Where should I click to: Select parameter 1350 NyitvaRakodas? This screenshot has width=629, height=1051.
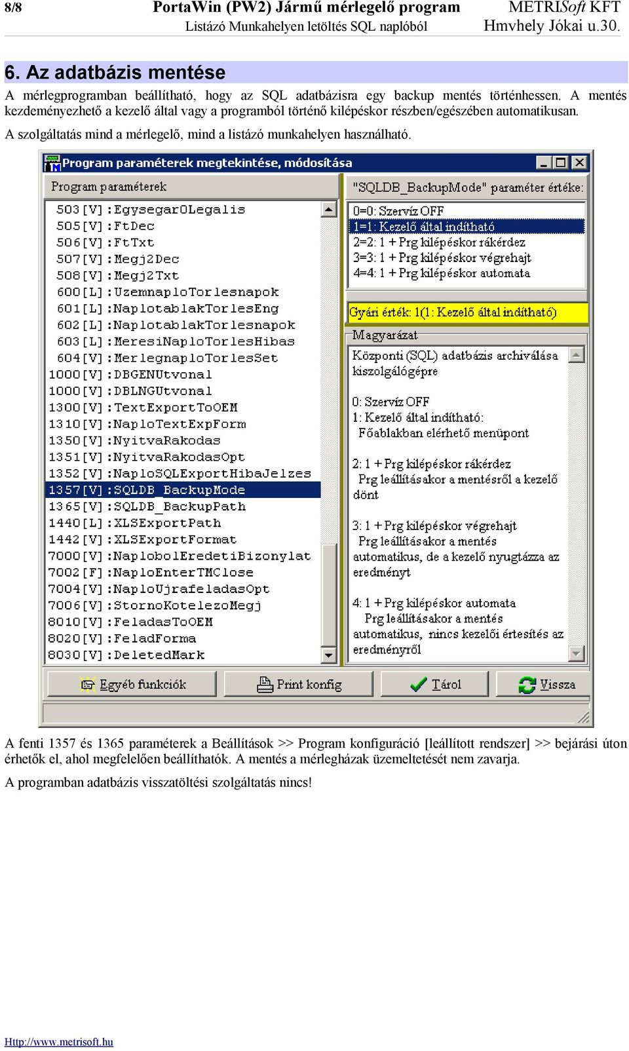pos(183,441)
